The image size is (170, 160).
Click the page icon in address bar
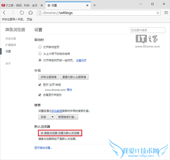pos(40,13)
